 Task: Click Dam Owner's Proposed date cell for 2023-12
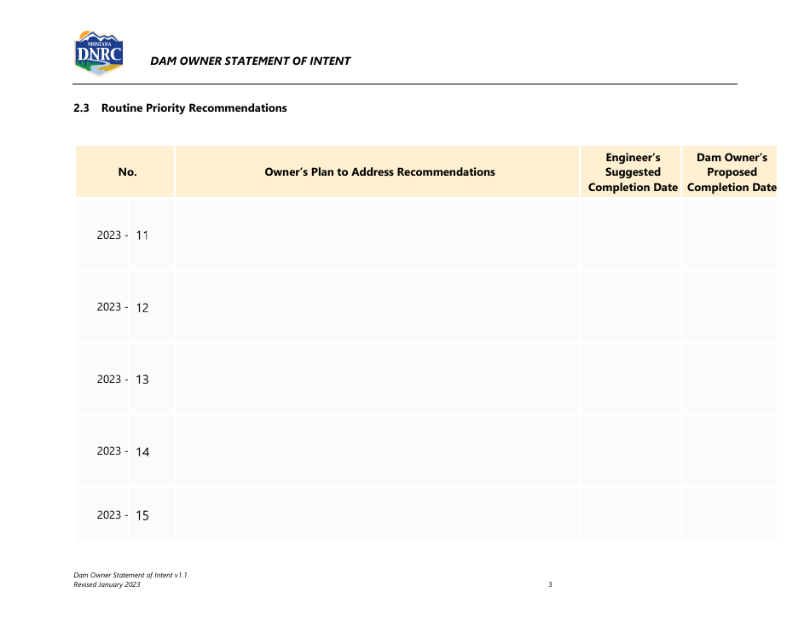(x=729, y=307)
